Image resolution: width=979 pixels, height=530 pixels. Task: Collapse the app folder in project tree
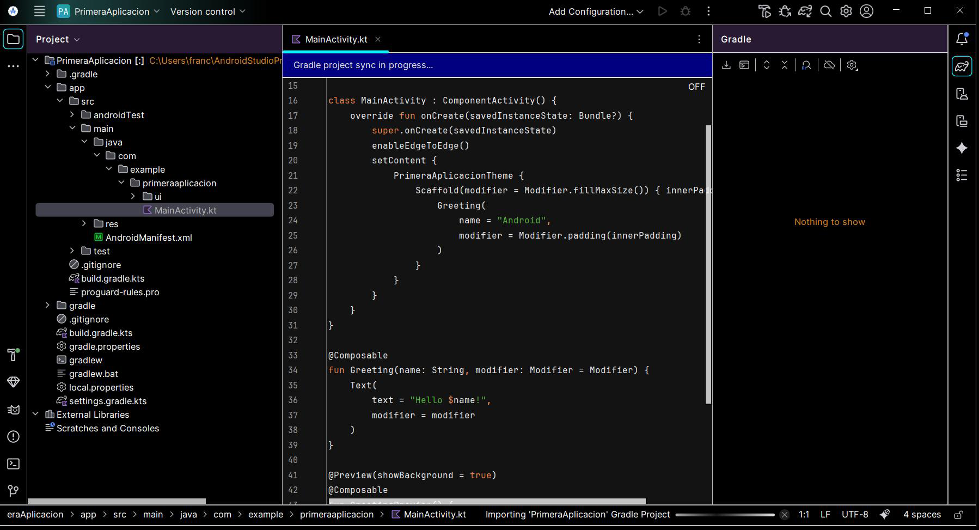click(x=48, y=87)
